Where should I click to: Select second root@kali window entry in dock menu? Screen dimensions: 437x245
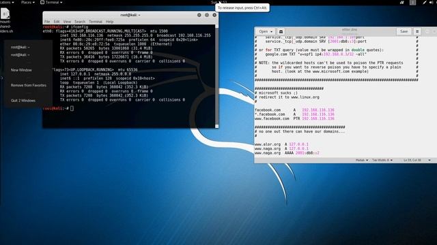pos(20,54)
